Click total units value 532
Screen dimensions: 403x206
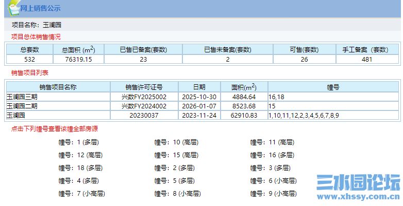click(x=29, y=60)
